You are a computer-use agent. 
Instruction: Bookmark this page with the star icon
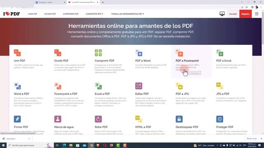247,7
